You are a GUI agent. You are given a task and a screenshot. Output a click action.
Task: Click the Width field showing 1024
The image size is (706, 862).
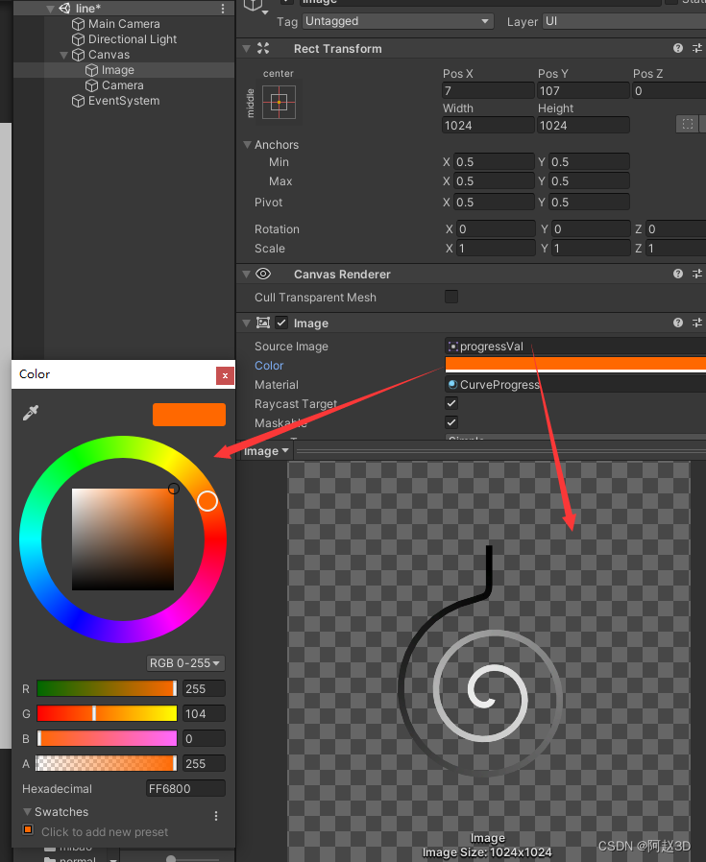click(488, 126)
